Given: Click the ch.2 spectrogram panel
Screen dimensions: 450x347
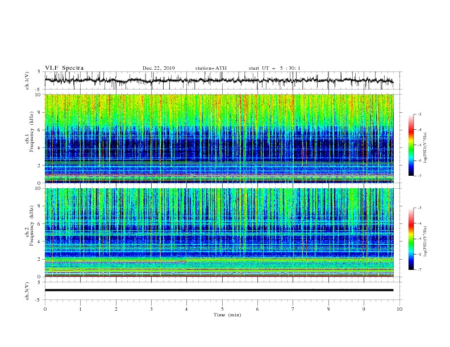Looking at the screenshot, I should [x=219, y=232].
